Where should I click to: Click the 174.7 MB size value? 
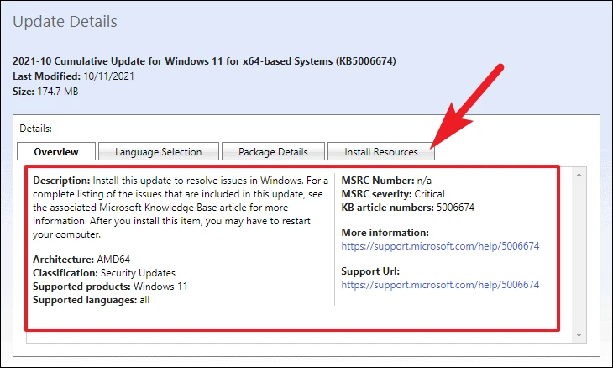[58, 92]
